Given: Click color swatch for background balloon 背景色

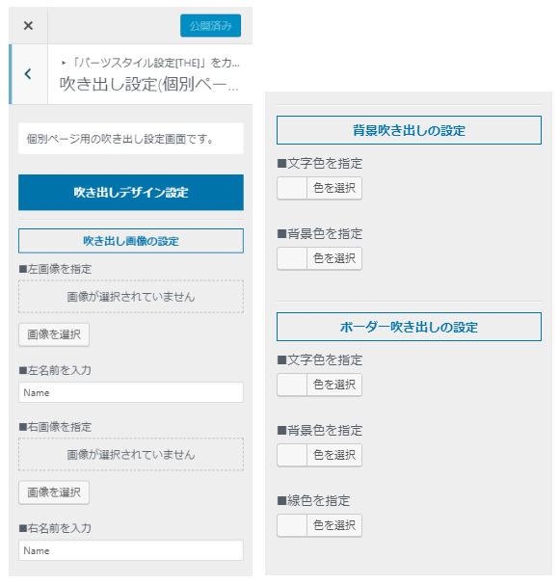Looking at the screenshot, I should pyautogui.click(x=292, y=258).
